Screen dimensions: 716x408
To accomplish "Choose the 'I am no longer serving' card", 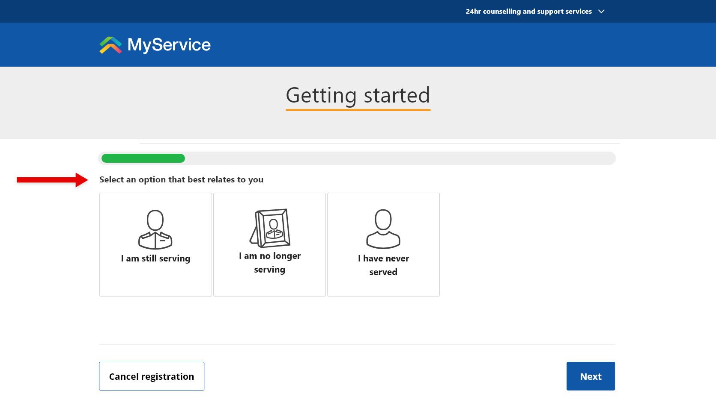I will (269, 244).
